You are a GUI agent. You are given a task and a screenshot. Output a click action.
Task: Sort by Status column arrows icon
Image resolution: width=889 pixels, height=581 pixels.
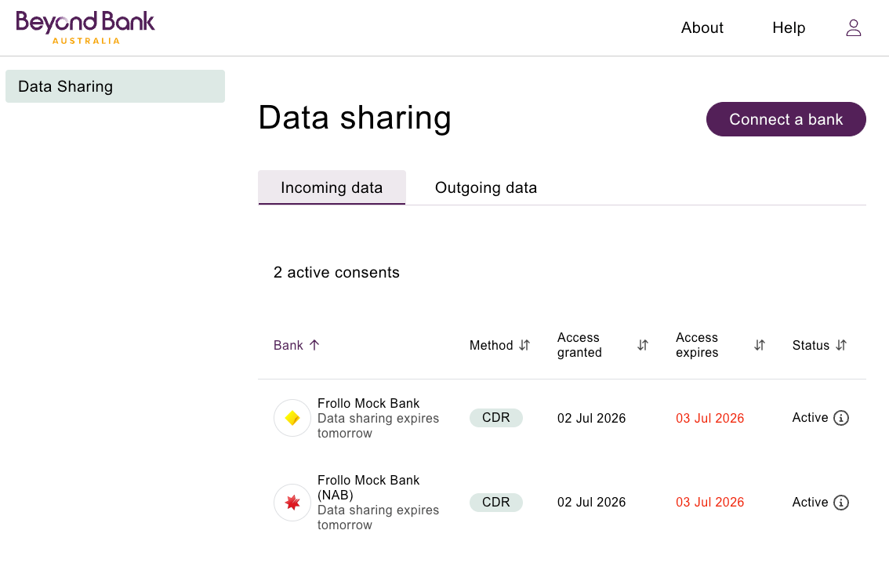point(841,345)
